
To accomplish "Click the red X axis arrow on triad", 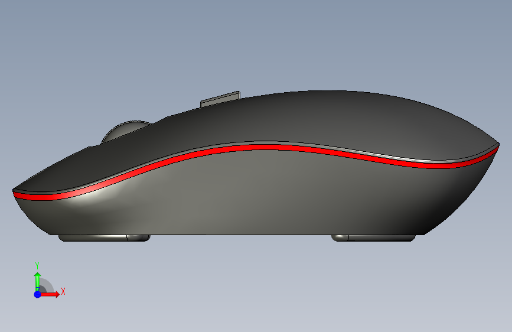I will click(50, 294).
